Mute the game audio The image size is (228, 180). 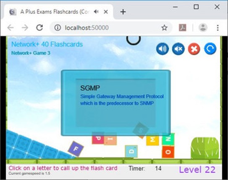coord(178,49)
